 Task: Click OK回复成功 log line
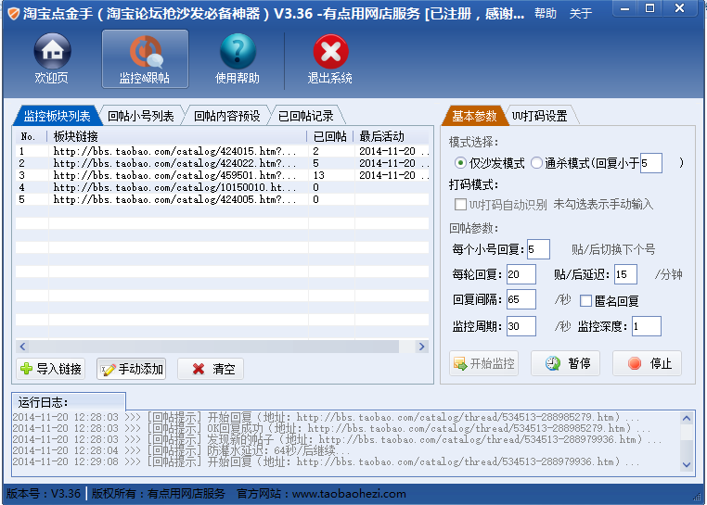331,428
